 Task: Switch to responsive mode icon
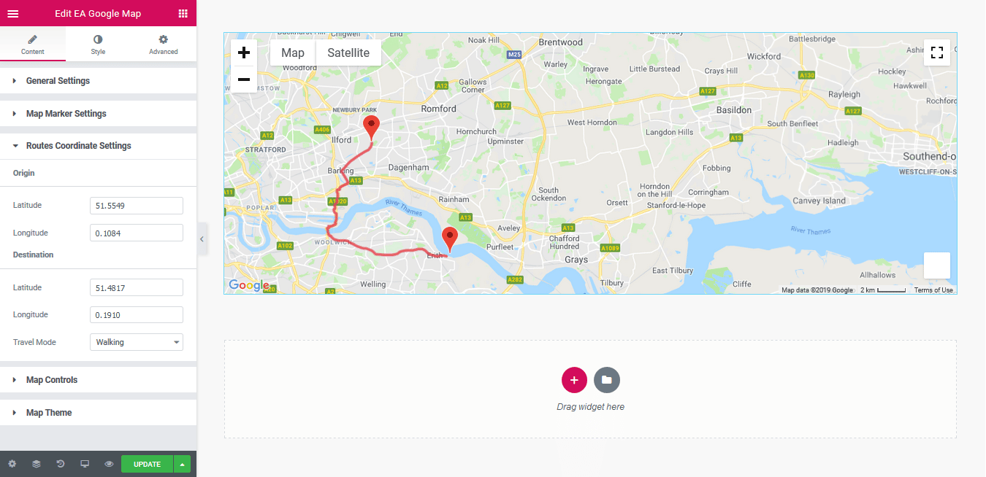(85, 464)
